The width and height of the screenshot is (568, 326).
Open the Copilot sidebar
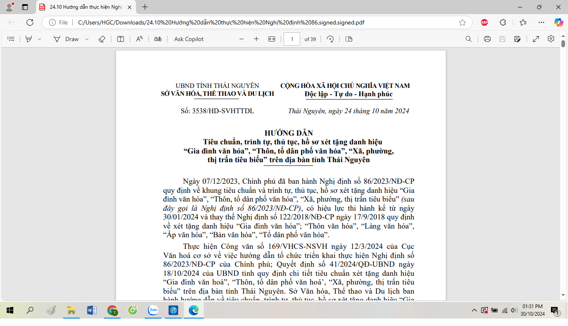[x=558, y=22]
